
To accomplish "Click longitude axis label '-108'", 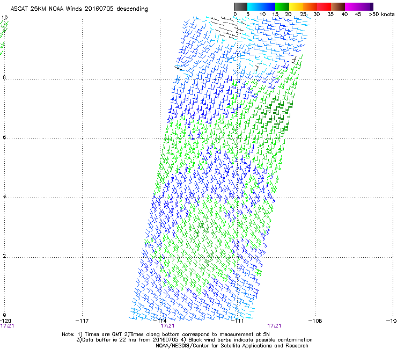I will pos(315,321).
